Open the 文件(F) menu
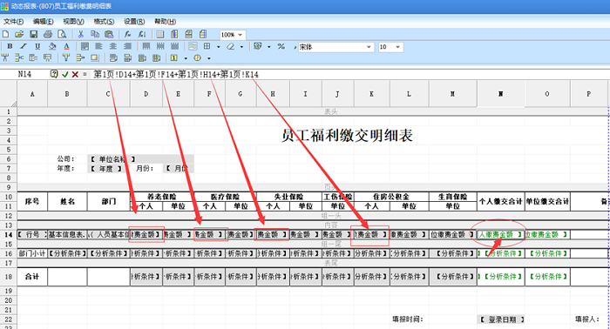The image size is (610, 329). [x=14, y=22]
